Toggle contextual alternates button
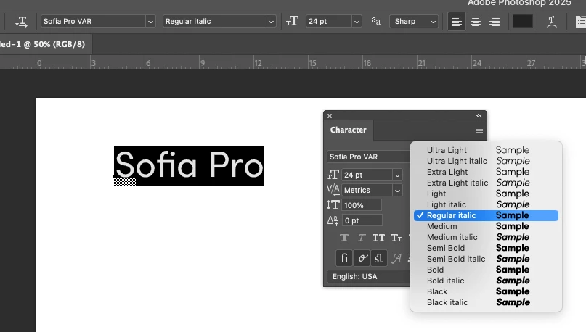Image resolution: width=586 pixels, height=332 pixels. click(x=362, y=258)
